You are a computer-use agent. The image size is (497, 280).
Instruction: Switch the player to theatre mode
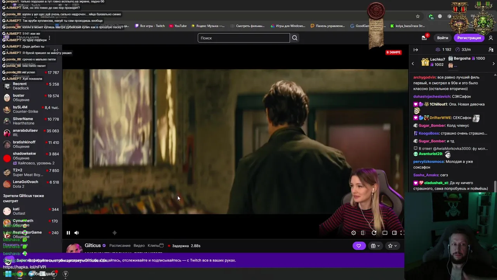(394, 233)
